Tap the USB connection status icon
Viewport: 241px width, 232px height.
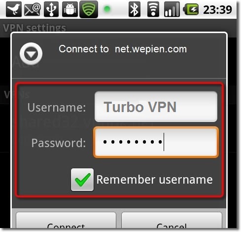[51, 9]
